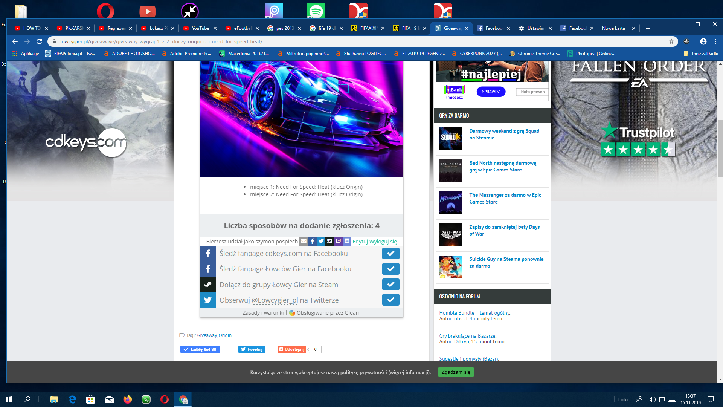Toggle checkmark for Łowców Gier Facebook entry

[391, 269]
